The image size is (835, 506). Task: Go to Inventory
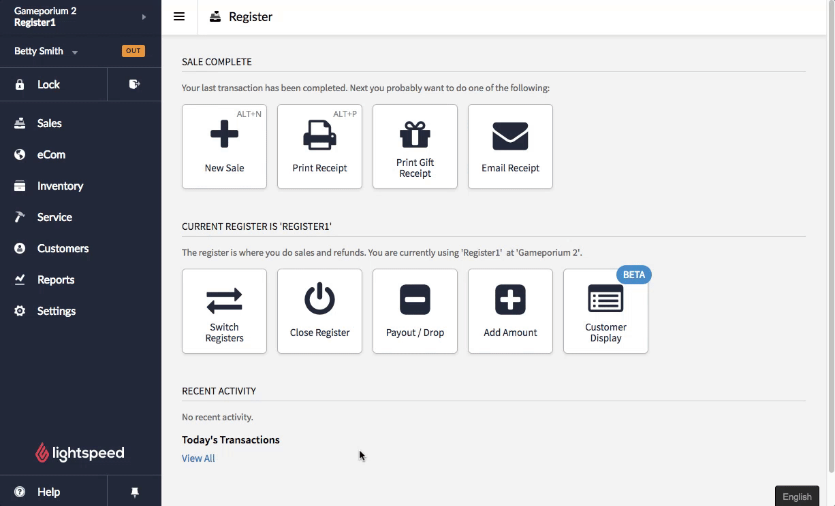[x=80, y=186]
